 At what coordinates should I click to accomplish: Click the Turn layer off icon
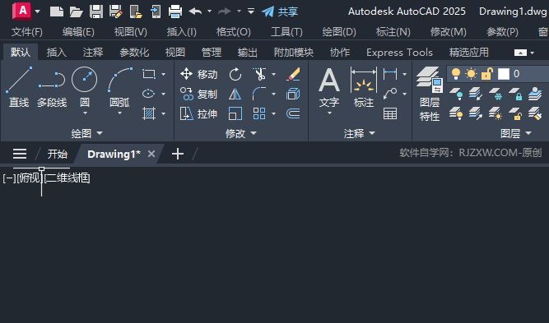pos(456,94)
